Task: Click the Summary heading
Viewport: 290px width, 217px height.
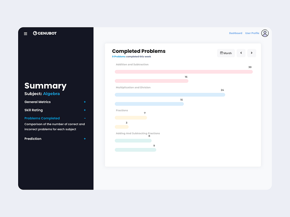Action: click(x=45, y=86)
